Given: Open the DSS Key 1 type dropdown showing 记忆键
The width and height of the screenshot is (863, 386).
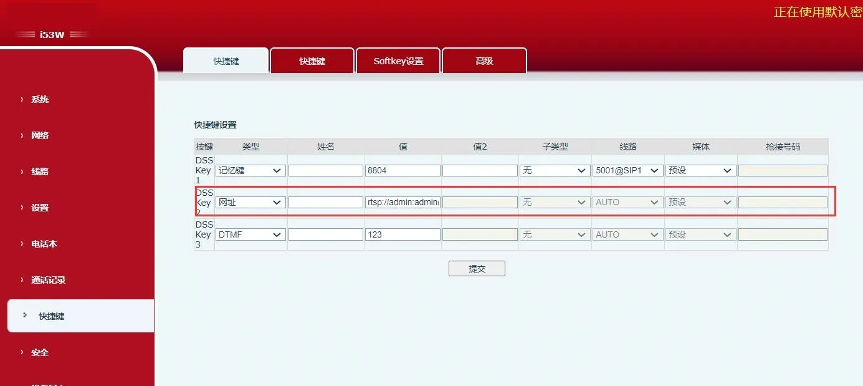Looking at the screenshot, I should click(x=250, y=170).
